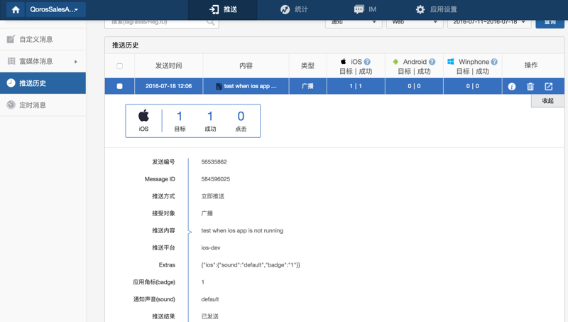Click the 点击 count 0 in the iOS card
This screenshot has height=322, width=568.
241,117
